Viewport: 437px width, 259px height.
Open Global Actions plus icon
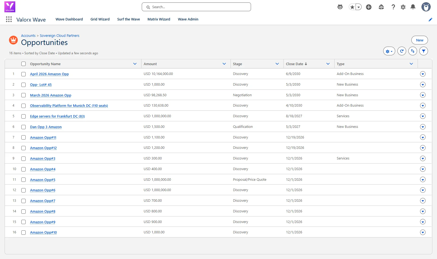click(369, 7)
